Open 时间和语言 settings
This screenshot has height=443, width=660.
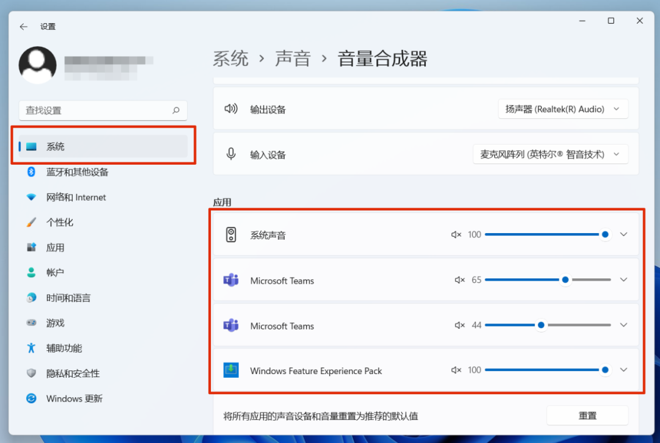coord(103,298)
